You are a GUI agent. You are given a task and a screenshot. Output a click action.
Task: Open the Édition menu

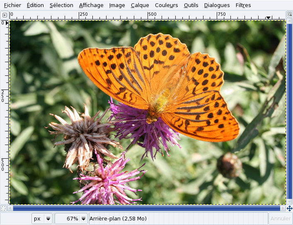[x=35, y=5]
